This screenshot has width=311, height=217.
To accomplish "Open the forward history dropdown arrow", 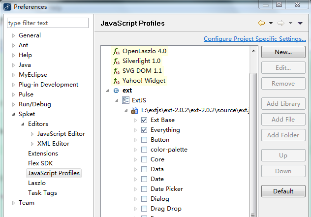I will pos(290,23).
